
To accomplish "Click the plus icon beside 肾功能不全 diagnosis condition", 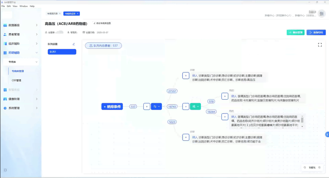I will tap(186, 137).
